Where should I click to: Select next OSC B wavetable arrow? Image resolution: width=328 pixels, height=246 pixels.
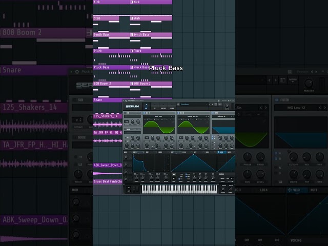[x=209, y=116]
